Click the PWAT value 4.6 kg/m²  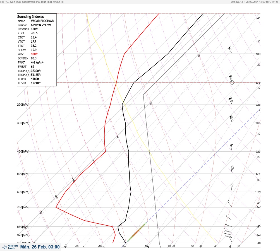coord(37,62)
